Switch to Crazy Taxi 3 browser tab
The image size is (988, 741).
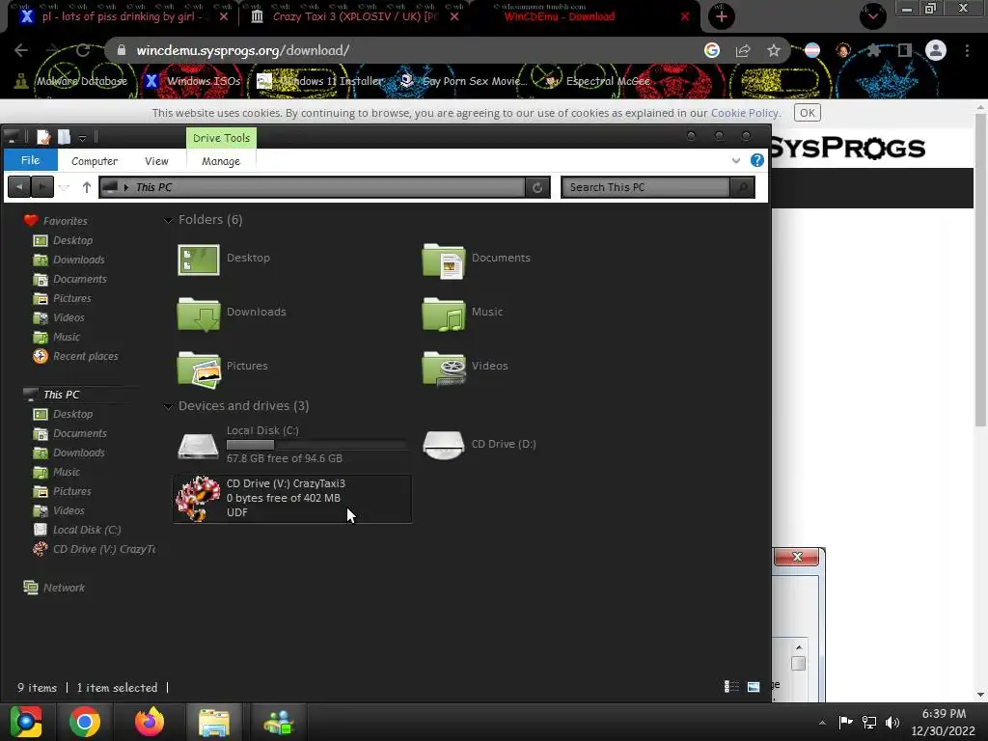[x=353, y=16]
